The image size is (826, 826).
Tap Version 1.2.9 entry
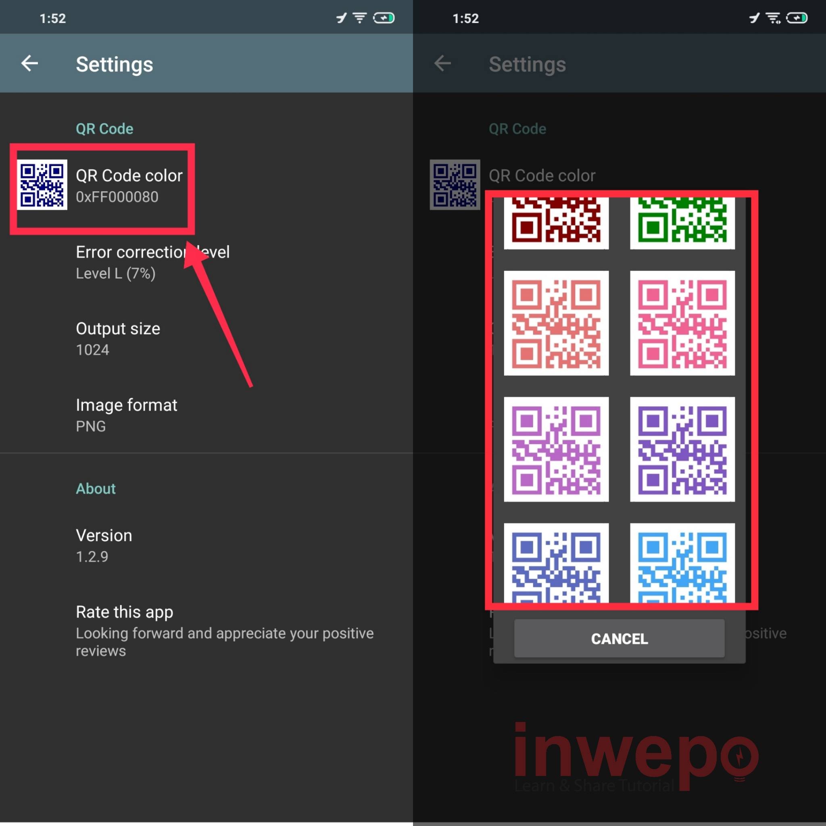pos(104,545)
